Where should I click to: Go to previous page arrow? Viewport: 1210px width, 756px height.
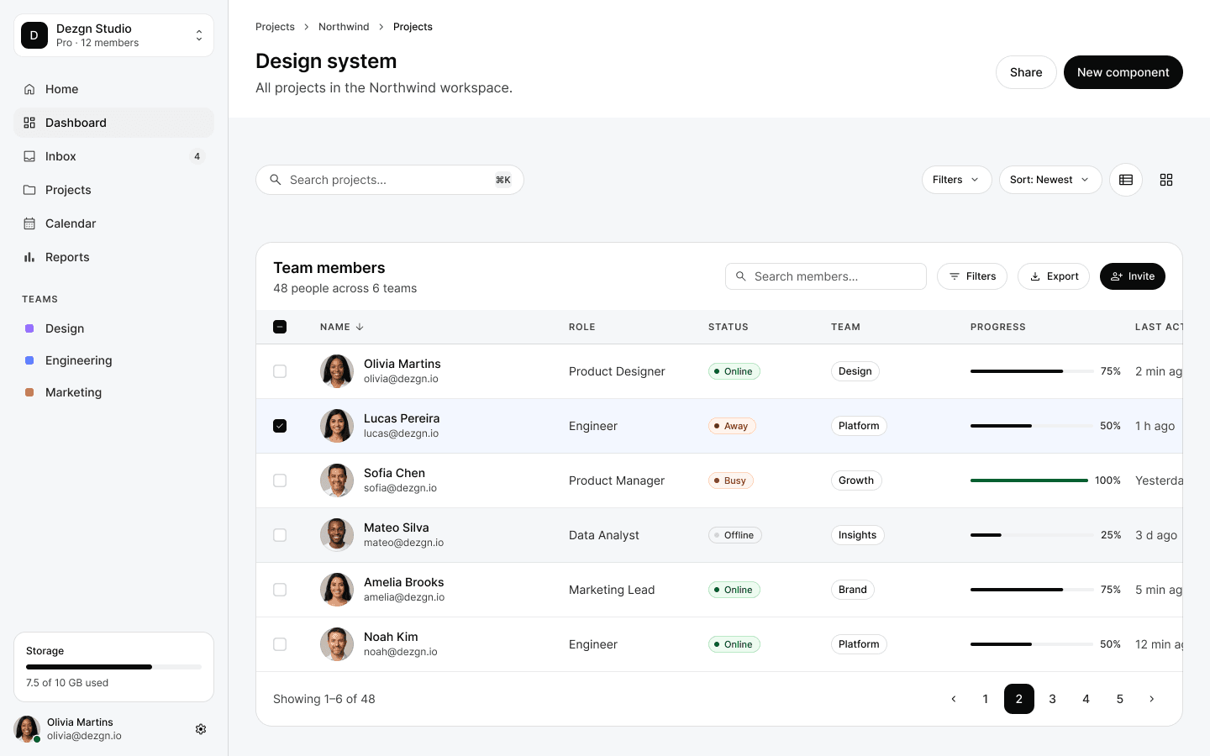[954, 699]
